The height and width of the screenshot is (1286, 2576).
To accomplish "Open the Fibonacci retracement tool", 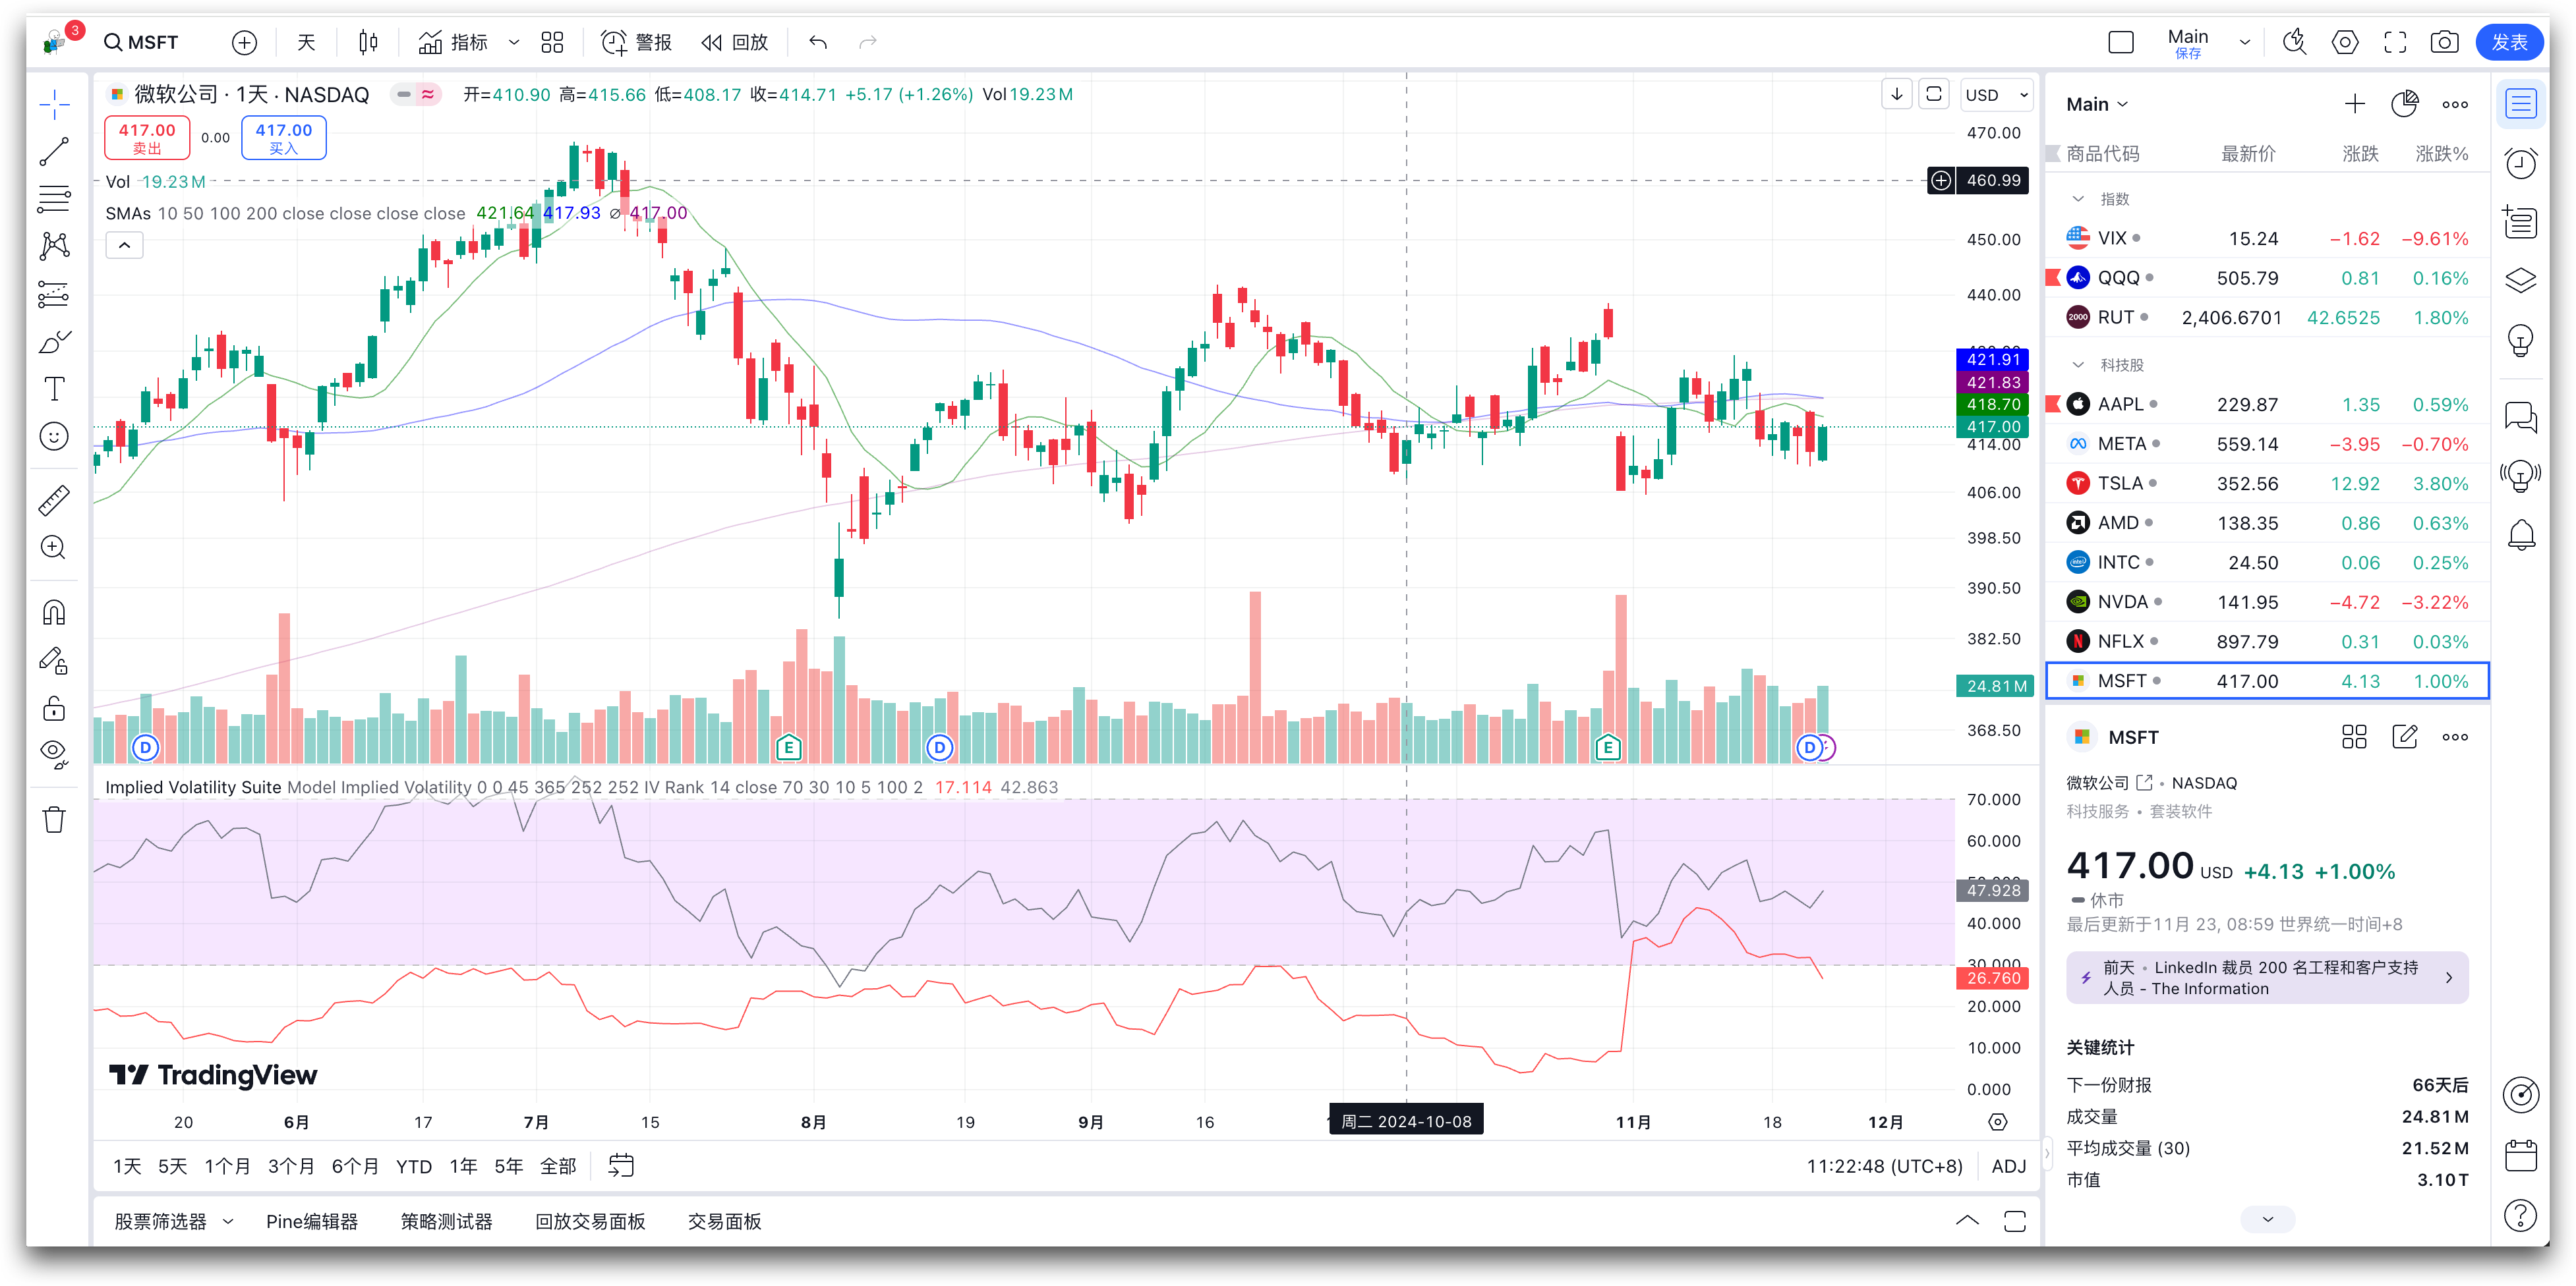I will (x=54, y=199).
